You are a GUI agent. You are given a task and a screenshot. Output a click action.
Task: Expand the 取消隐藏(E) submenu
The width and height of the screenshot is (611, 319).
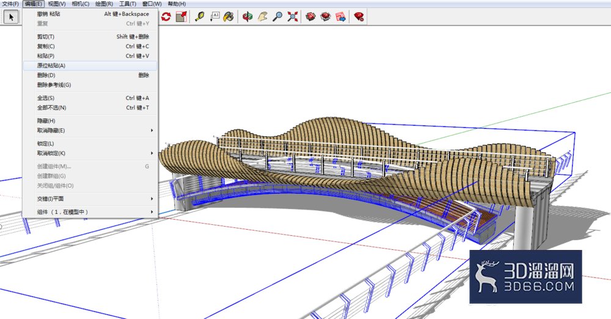tap(90, 130)
